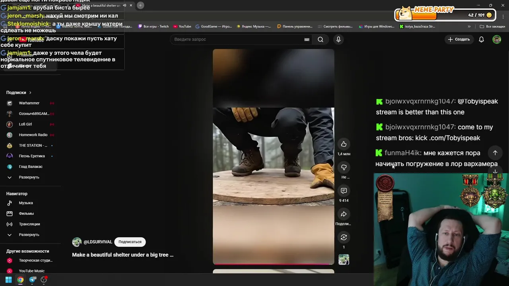Subscribe to the channel with Подписаться

click(130, 242)
